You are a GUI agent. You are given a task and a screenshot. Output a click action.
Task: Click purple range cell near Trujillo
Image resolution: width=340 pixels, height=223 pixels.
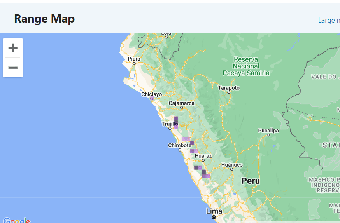pos(176,122)
